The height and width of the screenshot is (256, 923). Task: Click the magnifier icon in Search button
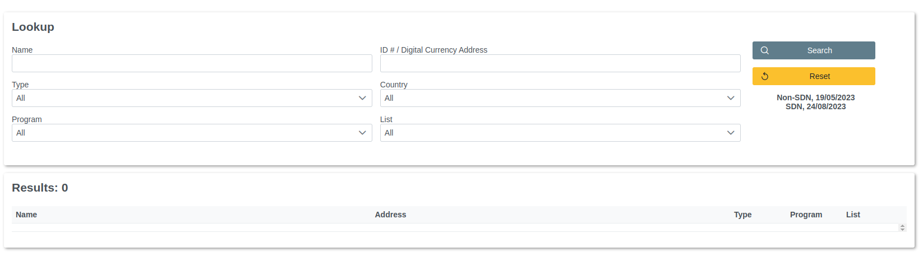point(764,50)
